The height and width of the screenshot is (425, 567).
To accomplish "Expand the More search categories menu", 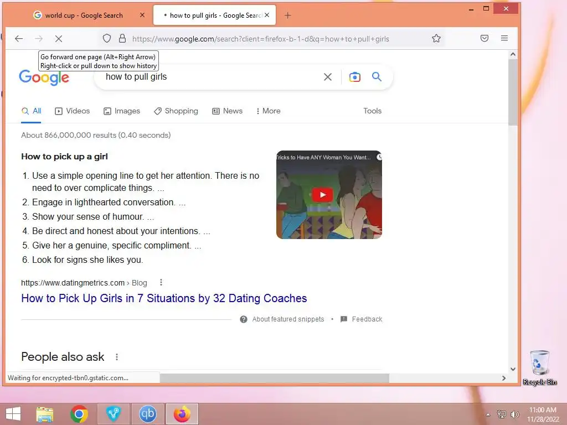I will [269, 111].
